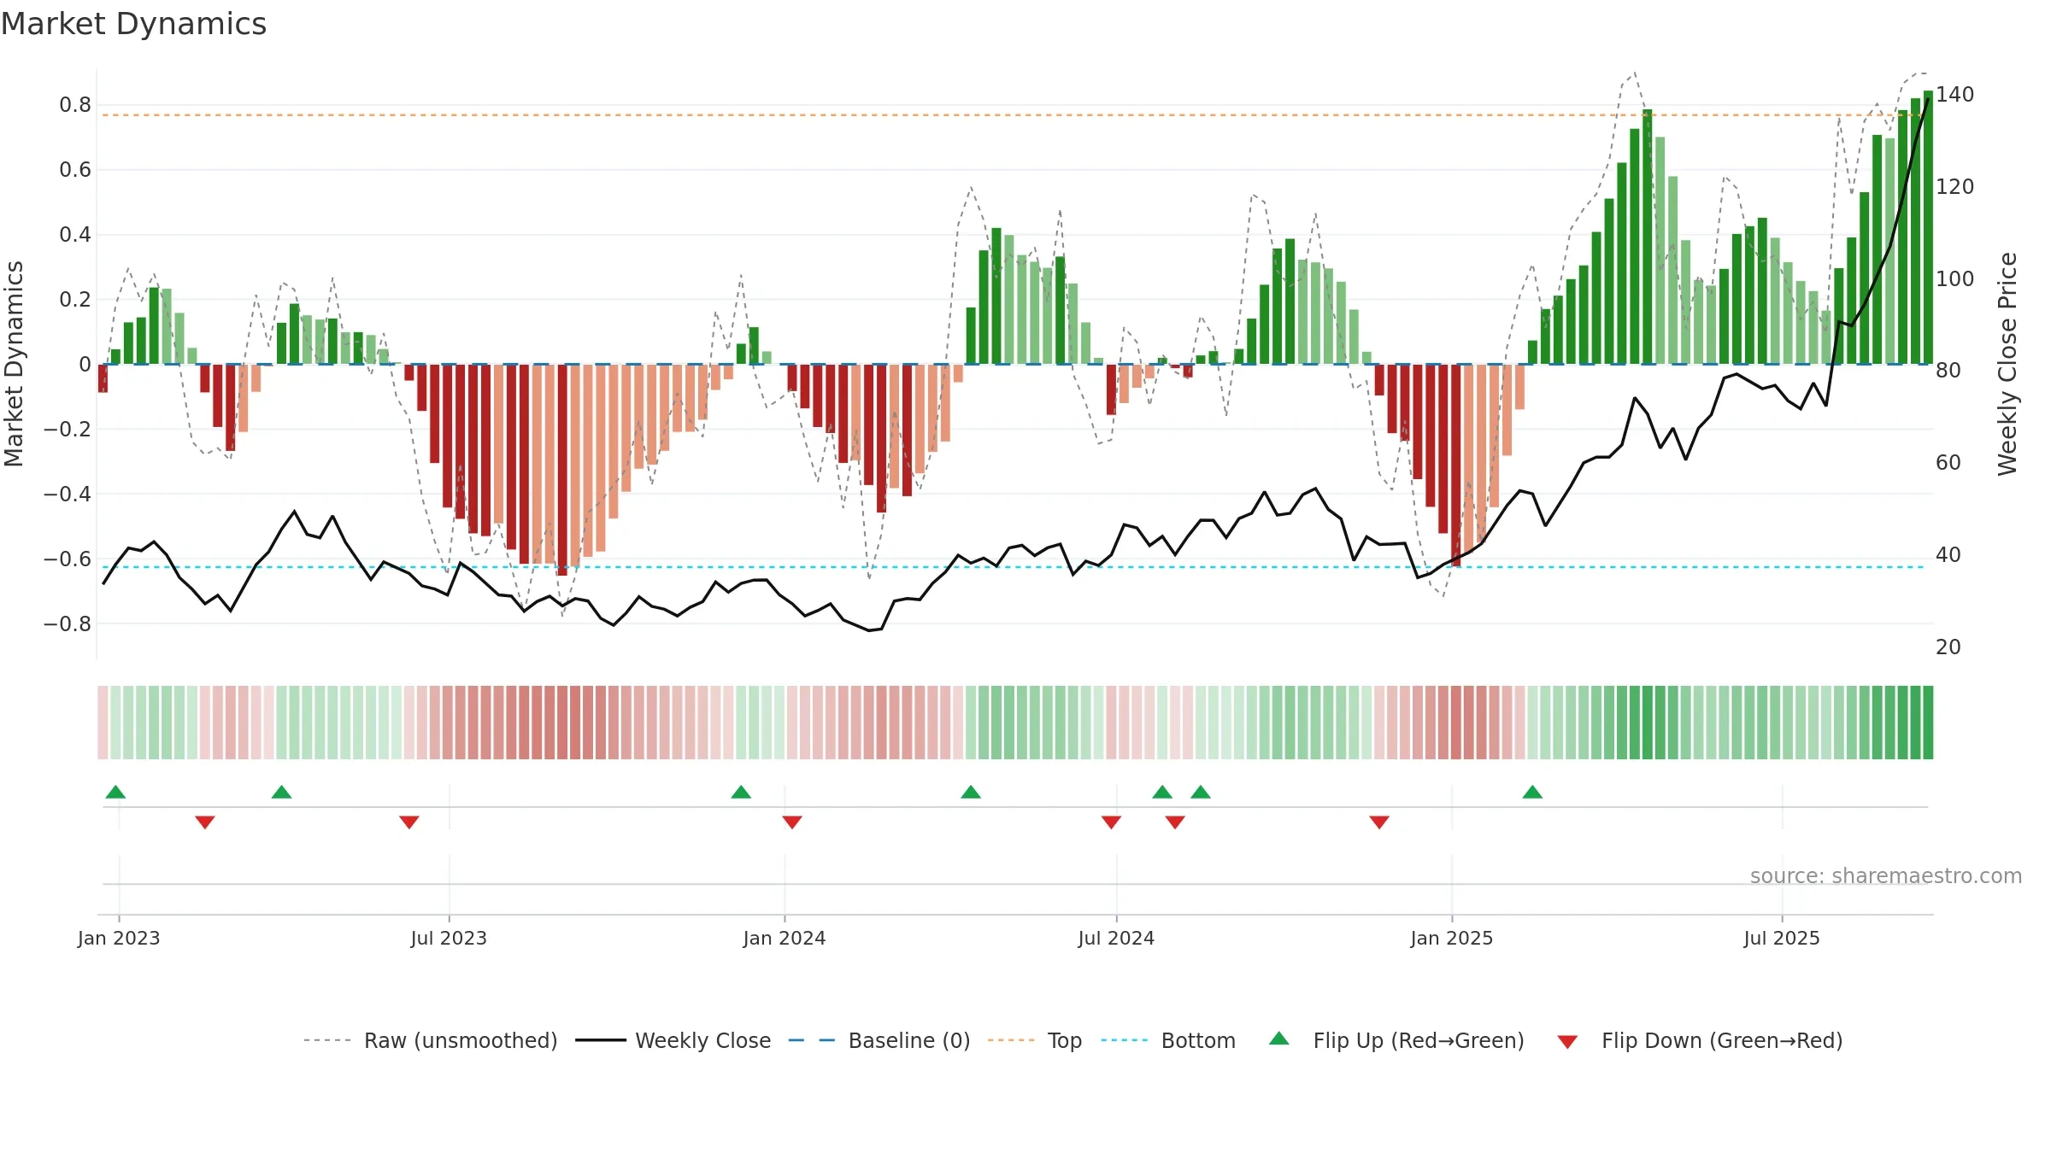This screenshot has height=1153, width=2051.
Task: Click the '20' right axis price label
Action: (x=1948, y=647)
